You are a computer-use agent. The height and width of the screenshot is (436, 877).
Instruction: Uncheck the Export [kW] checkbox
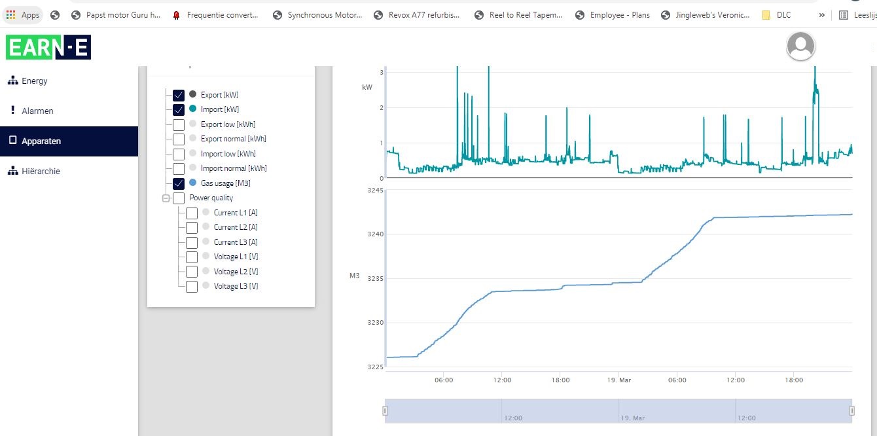click(x=179, y=95)
